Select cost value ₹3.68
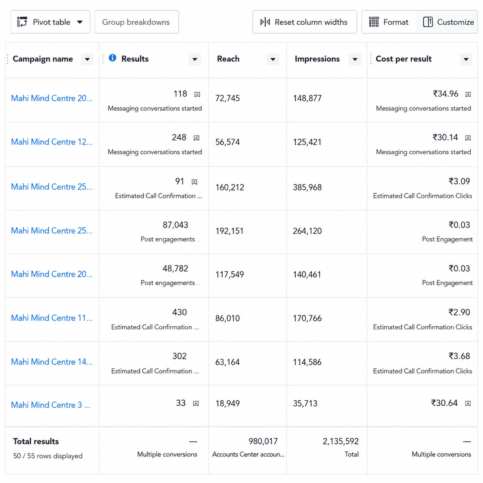Viewport: 483px width, 483px height. (x=459, y=356)
